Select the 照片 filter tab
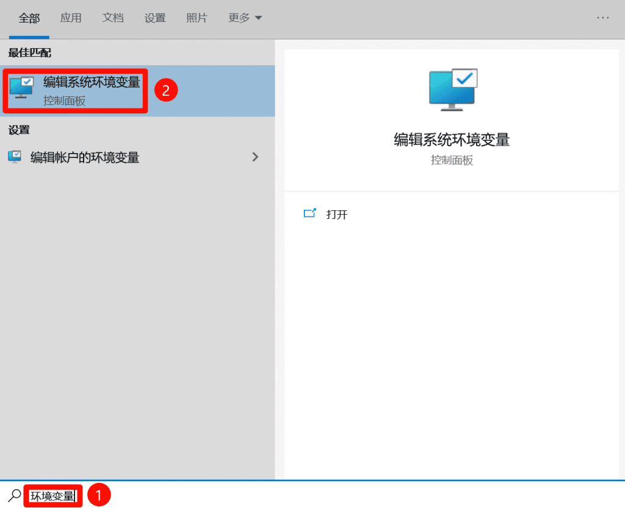The height and width of the screenshot is (508, 625). [x=197, y=18]
